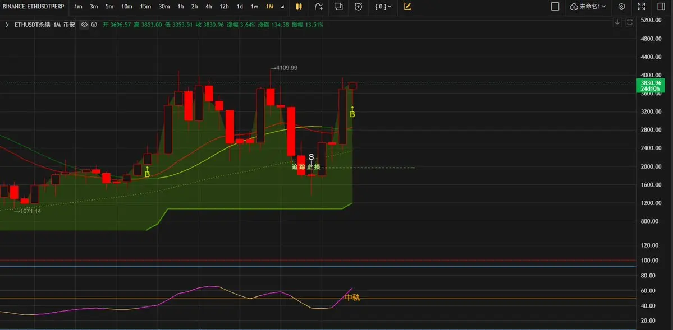Click the 低 3353.51 low value
Image resolution: width=673 pixels, height=330 pixels.
178,25
